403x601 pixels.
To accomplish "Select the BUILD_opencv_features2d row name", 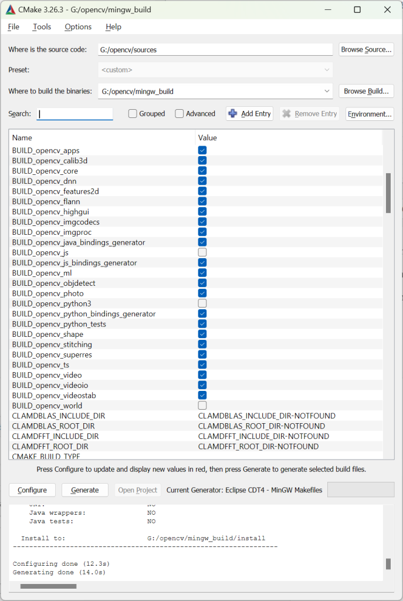I will [x=56, y=191].
